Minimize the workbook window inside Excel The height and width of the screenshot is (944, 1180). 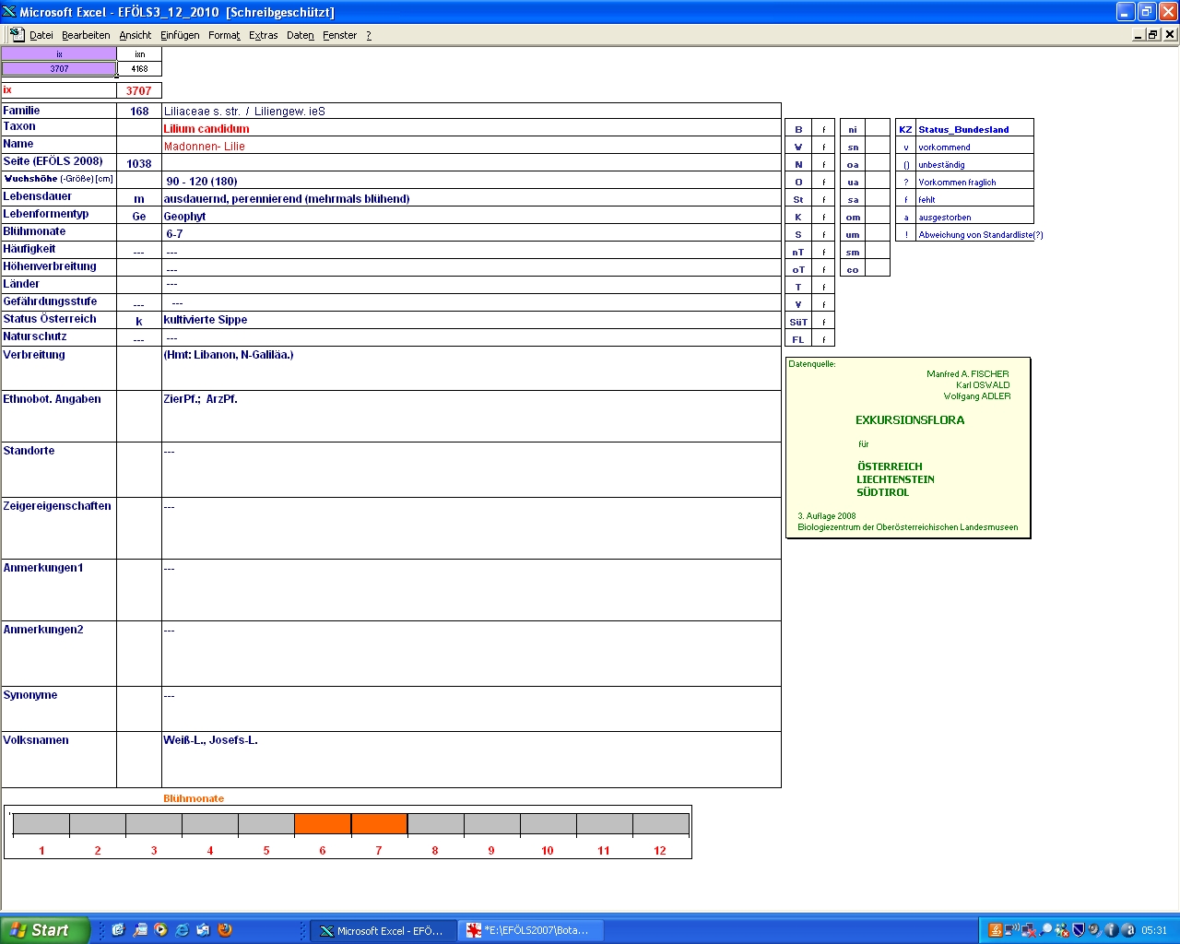point(1139,34)
